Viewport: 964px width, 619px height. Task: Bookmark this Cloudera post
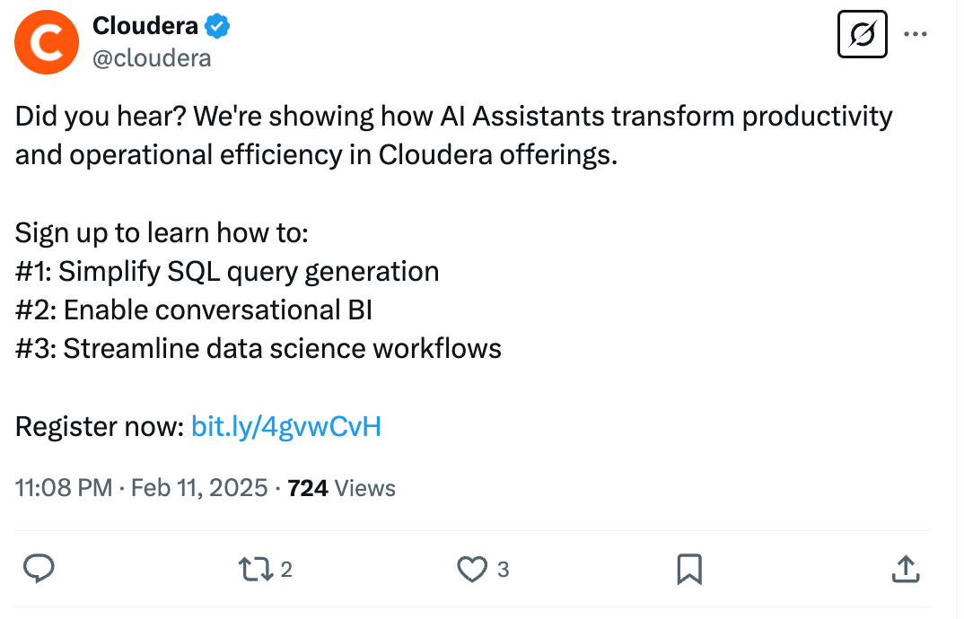pyautogui.click(x=688, y=569)
